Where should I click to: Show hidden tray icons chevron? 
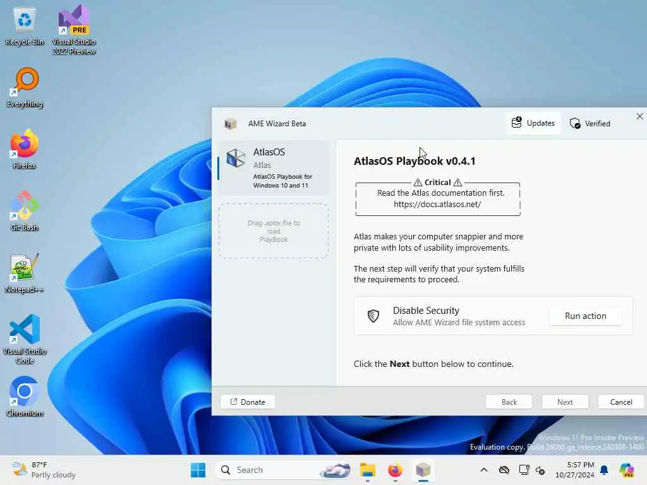point(484,470)
